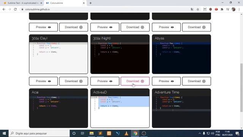Open network settings from system tray
Image resolution: width=243 pixels, height=137 pixels.
pos(208,133)
